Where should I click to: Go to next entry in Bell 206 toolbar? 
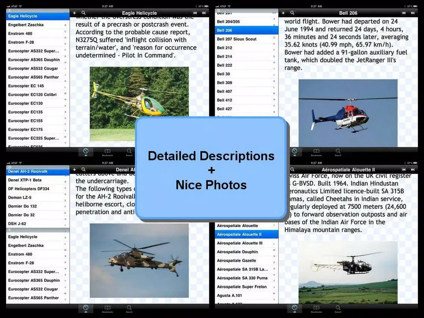pyautogui.click(x=413, y=13)
